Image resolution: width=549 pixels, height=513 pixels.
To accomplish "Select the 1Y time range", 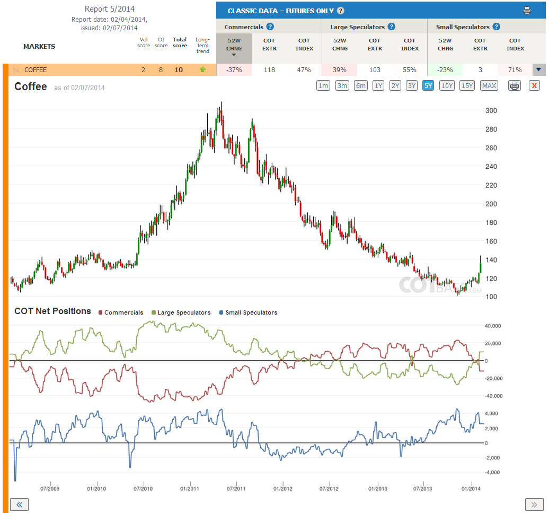I will 378,85.
